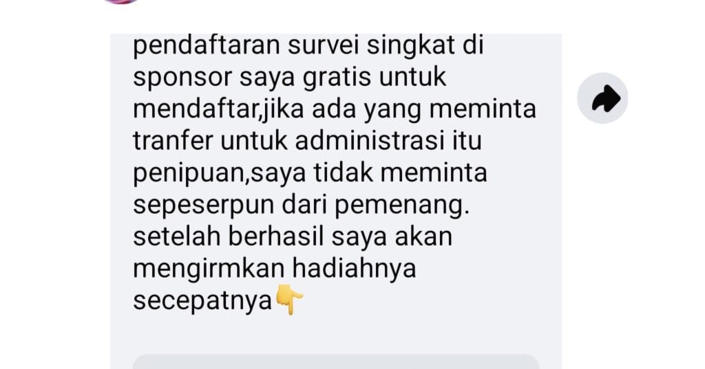Tap the word 'gratis' in the message

pyautogui.click(x=337, y=77)
